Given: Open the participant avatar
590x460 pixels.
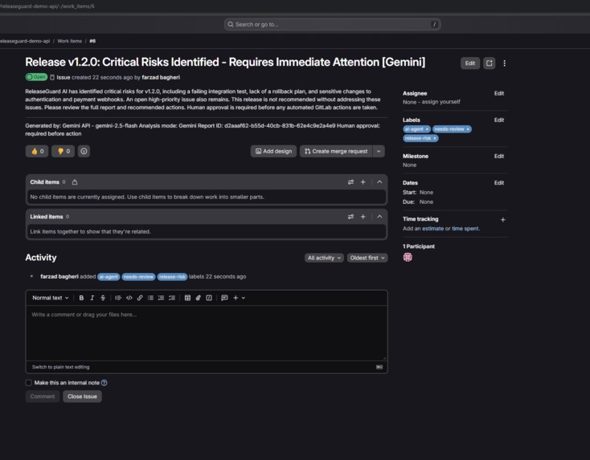Looking at the screenshot, I should [x=408, y=257].
